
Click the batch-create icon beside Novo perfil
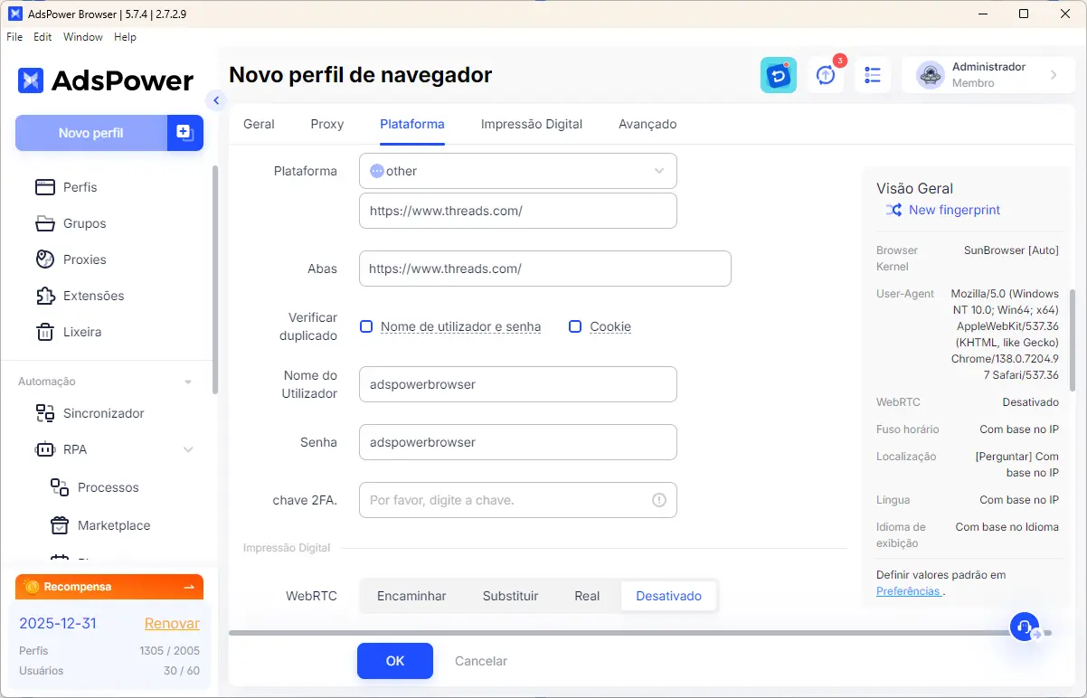pos(184,133)
